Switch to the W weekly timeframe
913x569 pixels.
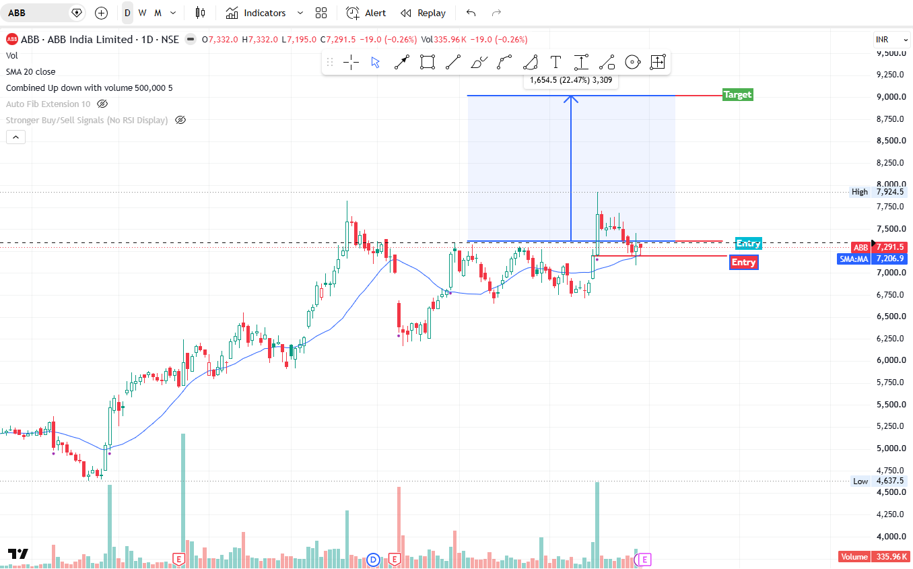pos(142,13)
